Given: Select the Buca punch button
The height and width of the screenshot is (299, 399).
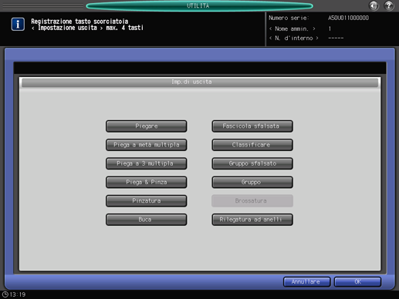Looking at the screenshot, I should point(147,220).
